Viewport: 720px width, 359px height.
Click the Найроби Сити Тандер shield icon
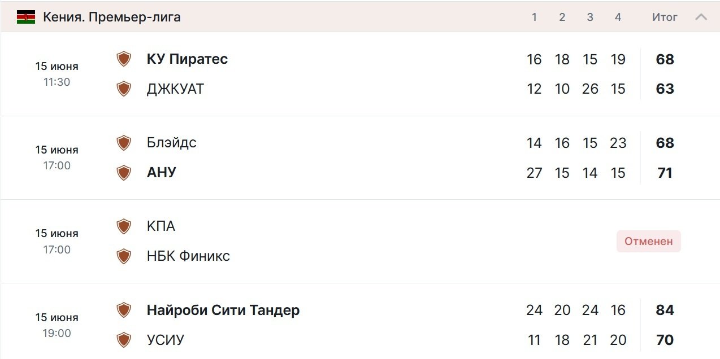pyautogui.click(x=124, y=310)
